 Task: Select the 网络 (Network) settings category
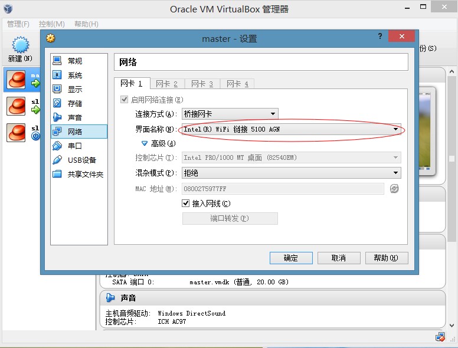click(79, 132)
